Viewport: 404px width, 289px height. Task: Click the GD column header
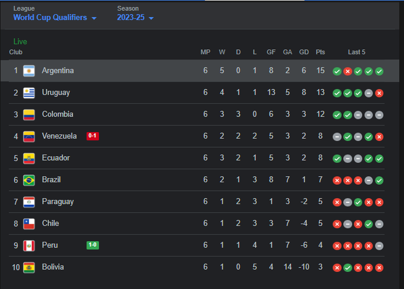[x=304, y=52]
